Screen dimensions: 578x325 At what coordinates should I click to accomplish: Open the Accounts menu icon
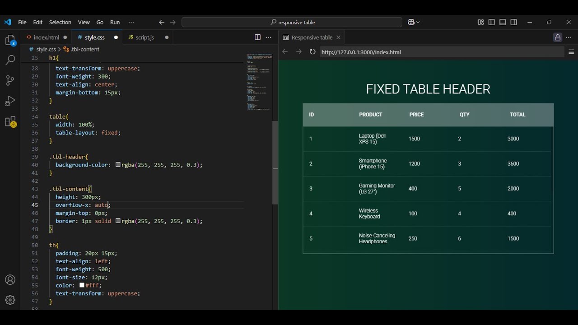tap(10, 280)
